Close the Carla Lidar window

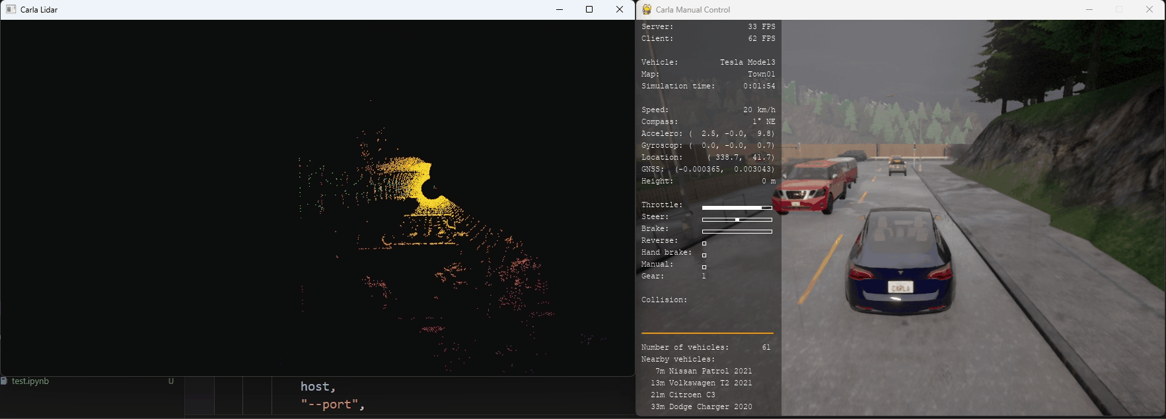click(x=619, y=9)
